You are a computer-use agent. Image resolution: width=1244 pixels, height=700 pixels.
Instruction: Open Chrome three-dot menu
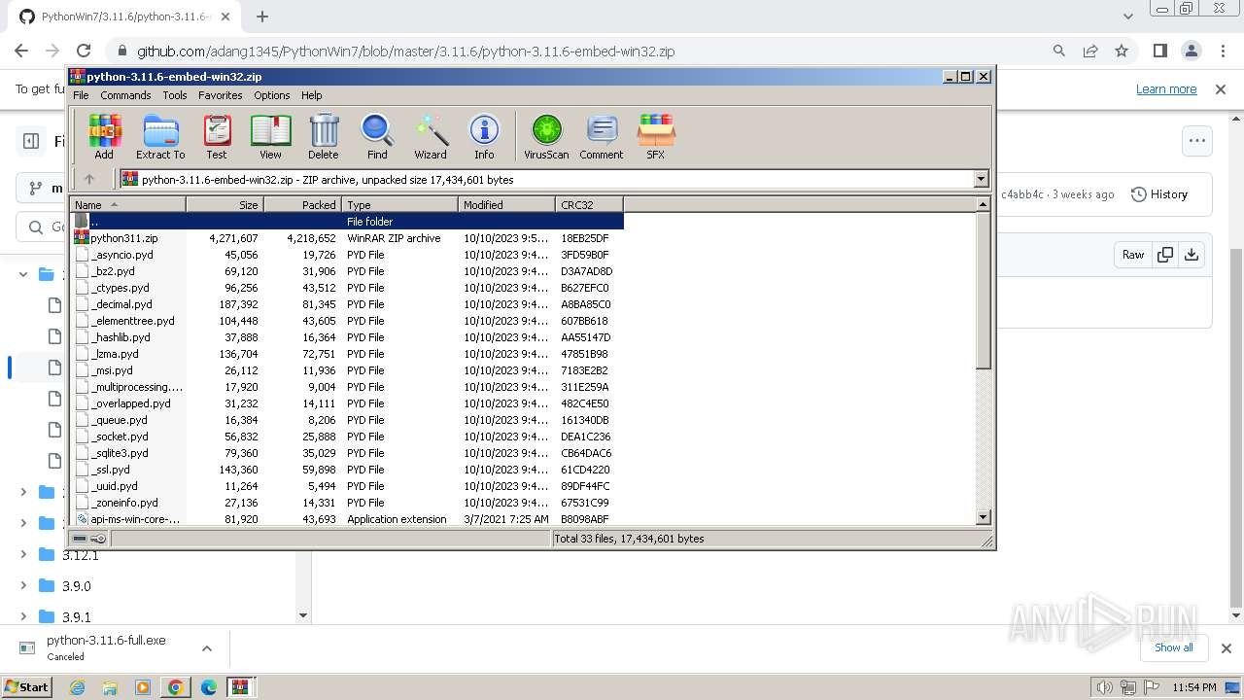click(1222, 51)
